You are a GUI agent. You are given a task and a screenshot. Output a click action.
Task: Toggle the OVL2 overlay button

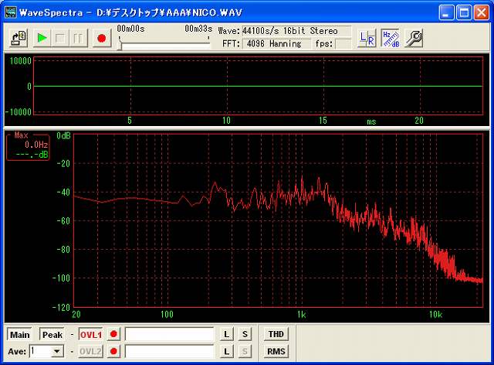[91, 351]
